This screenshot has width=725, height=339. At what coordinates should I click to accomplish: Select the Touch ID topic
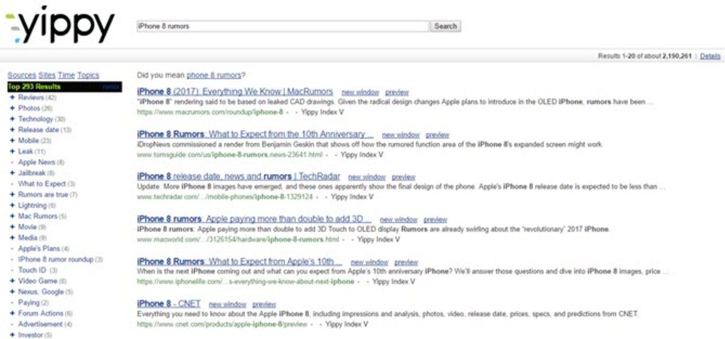pos(32,270)
